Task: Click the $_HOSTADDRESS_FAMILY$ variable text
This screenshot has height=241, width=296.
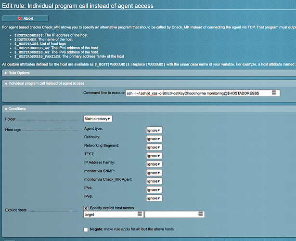Action: click(x=38, y=56)
